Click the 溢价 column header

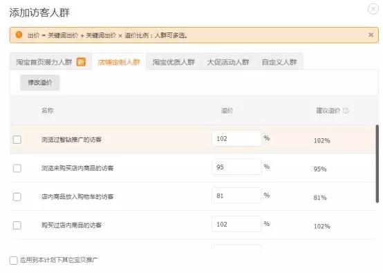(227, 111)
